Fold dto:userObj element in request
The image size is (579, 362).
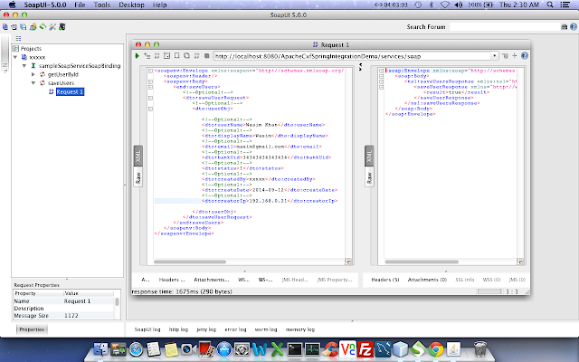(x=150, y=109)
